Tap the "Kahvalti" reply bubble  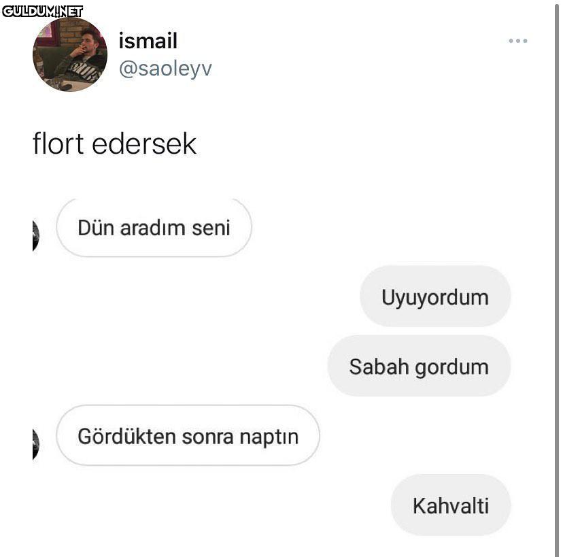[x=450, y=505]
